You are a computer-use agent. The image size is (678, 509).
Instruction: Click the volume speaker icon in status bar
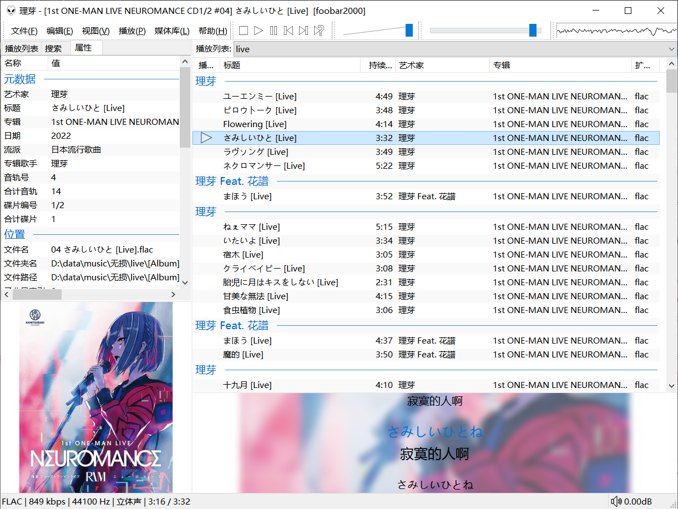616,502
